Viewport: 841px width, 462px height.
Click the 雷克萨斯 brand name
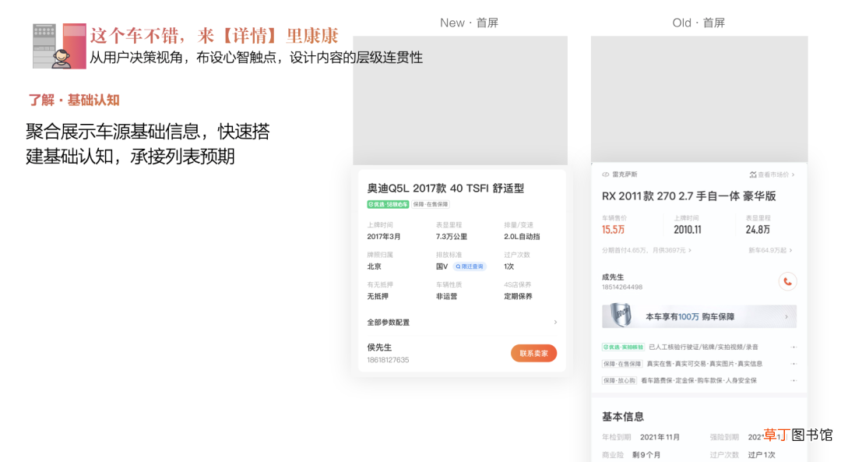(625, 175)
